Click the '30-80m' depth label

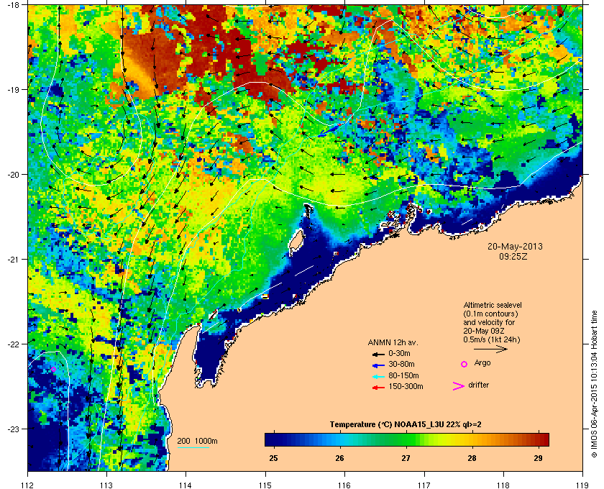pos(401,364)
